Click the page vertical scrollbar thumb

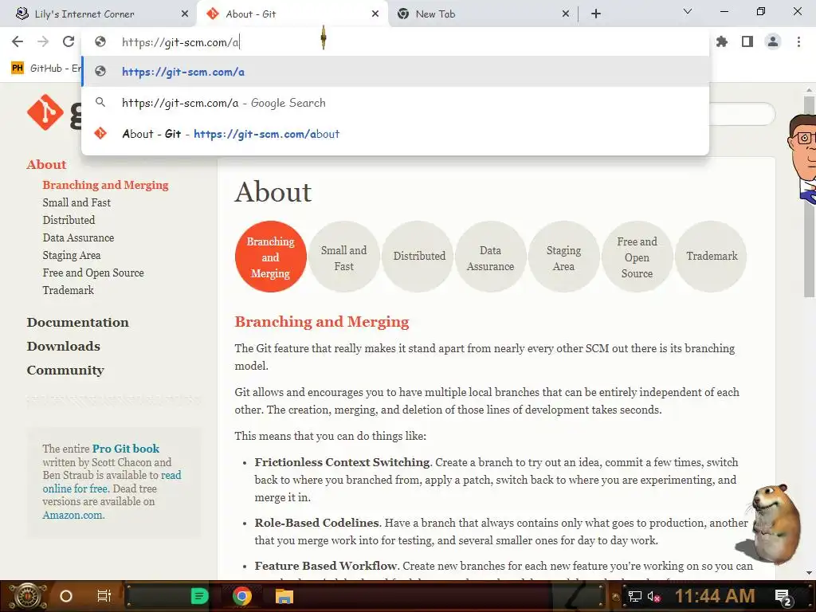pyautogui.click(x=810, y=198)
